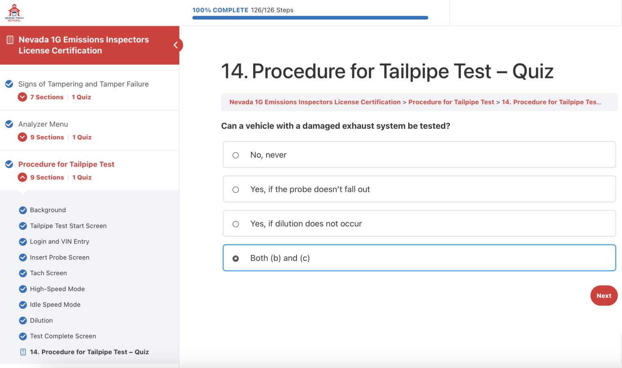Choose "Yes, if the probe doesn't fall out"

tap(236, 190)
